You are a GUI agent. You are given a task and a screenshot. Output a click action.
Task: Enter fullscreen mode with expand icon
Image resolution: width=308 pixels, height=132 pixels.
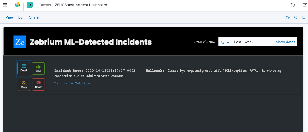pos(304,17)
